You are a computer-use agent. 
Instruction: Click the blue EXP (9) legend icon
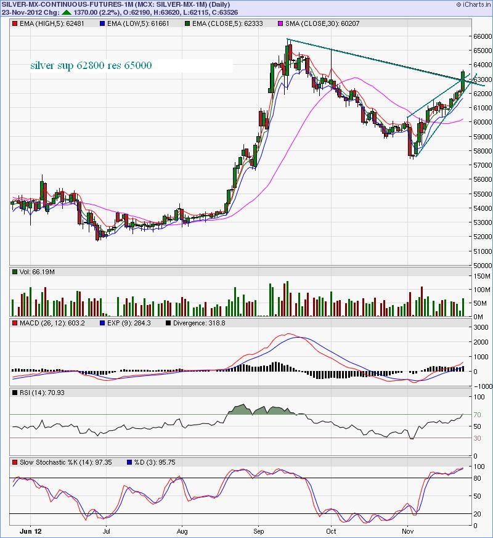tap(102, 322)
